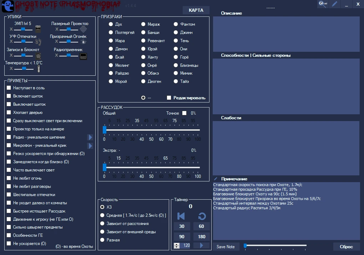364x255 pixels.
Task: Click the Сброс reset button
Action: click(346, 247)
